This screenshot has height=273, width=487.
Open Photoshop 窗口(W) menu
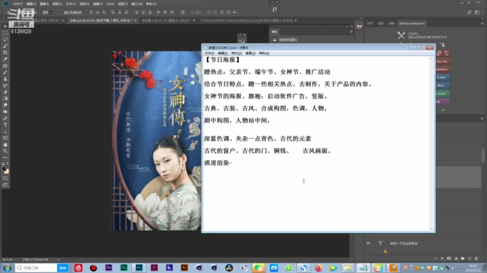point(137,4)
